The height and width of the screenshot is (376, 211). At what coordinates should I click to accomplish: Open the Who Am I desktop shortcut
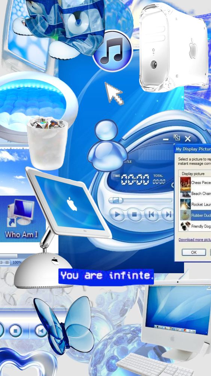click(x=21, y=220)
